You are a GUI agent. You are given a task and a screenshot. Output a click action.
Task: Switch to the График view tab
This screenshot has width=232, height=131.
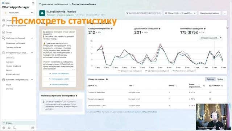220,79
